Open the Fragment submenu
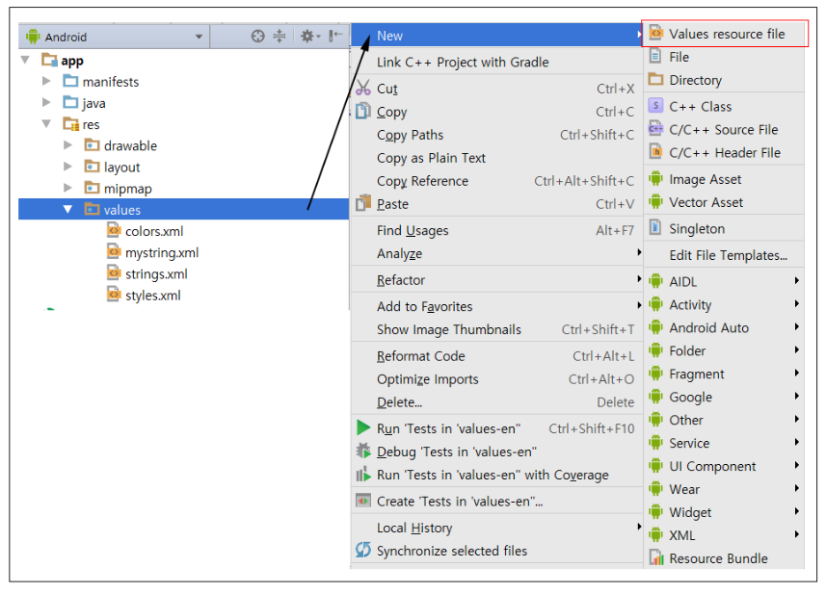The width and height of the screenshot is (826, 594). (x=724, y=374)
